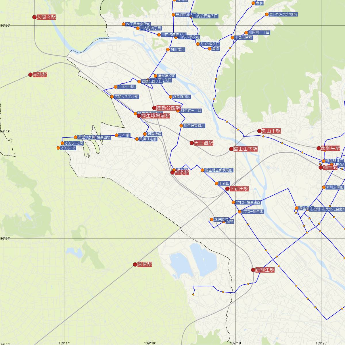This screenshot has height=345, width=345.
Task: Select the 岩宿駅 station marker dot
Action: 135,264
